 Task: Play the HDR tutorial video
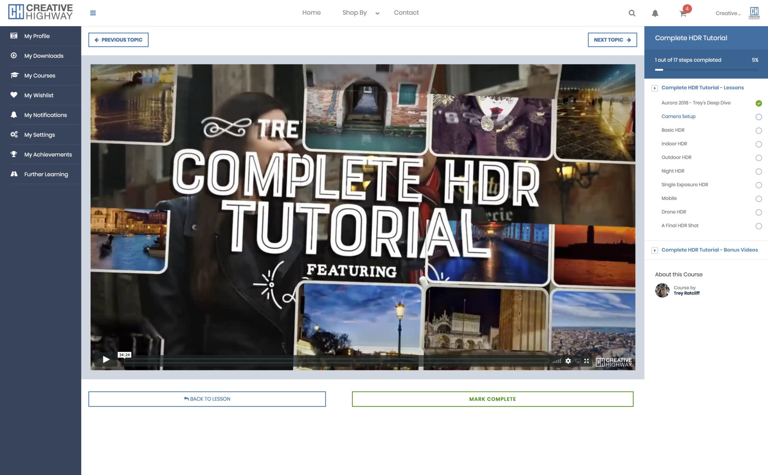[106, 360]
